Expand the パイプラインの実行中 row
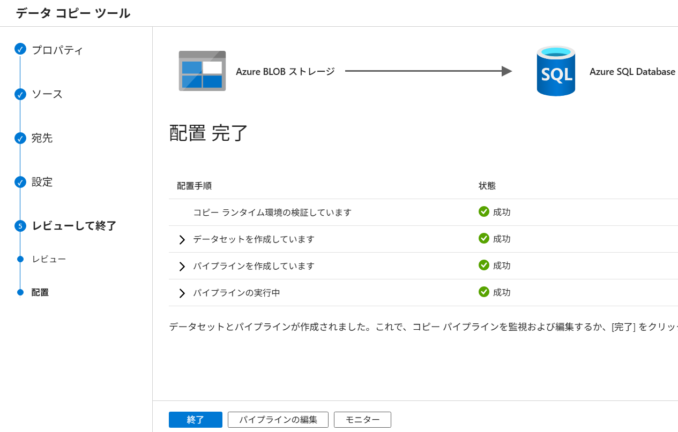 click(x=182, y=293)
